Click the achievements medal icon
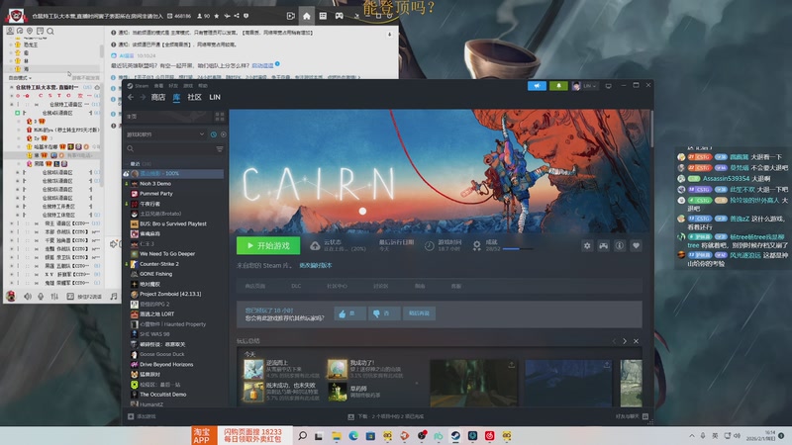Viewport: 792px width, 445px height. (476, 245)
